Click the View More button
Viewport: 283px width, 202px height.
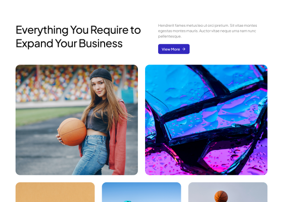click(174, 49)
